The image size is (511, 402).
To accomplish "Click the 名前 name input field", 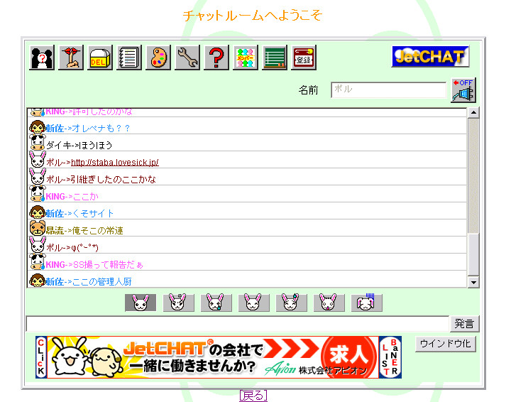I will click(x=388, y=89).
